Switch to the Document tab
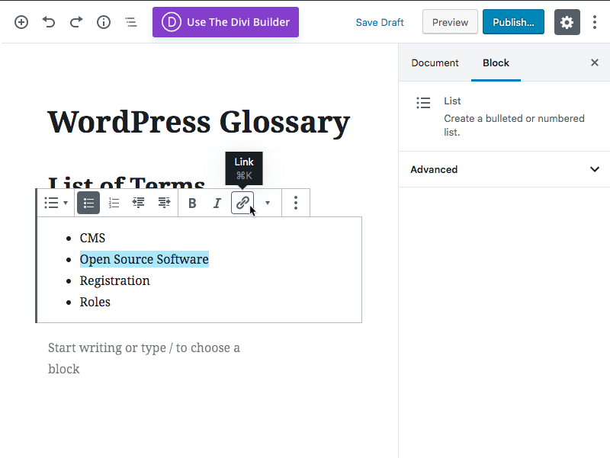This screenshot has width=610, height=458. click(x=435, y=63)
